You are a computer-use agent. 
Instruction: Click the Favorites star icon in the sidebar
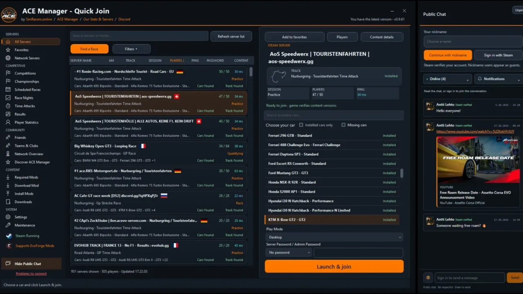(x=8, y=50)
